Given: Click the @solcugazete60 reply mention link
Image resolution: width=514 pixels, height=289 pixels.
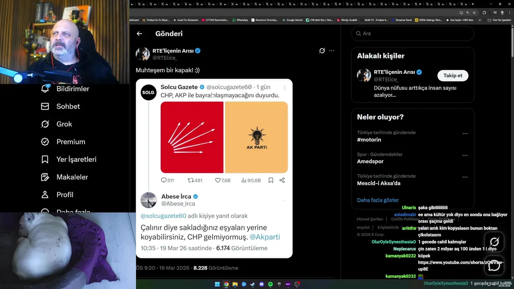Looking at the screenshot, I should point(163,216).
